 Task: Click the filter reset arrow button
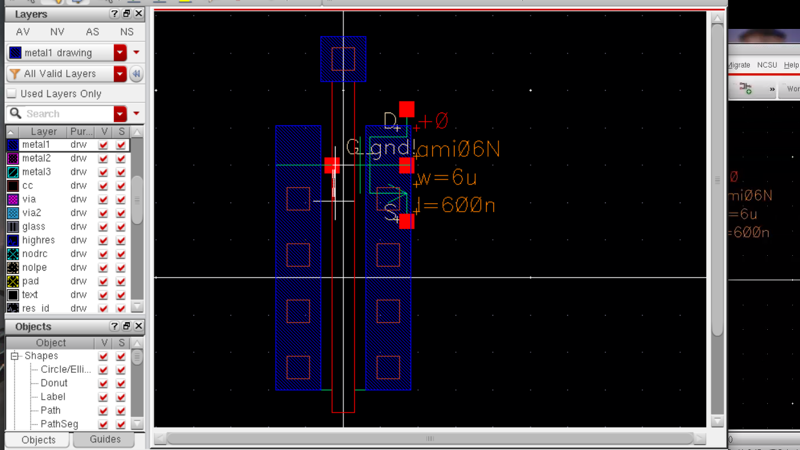(x=136, y=74)
